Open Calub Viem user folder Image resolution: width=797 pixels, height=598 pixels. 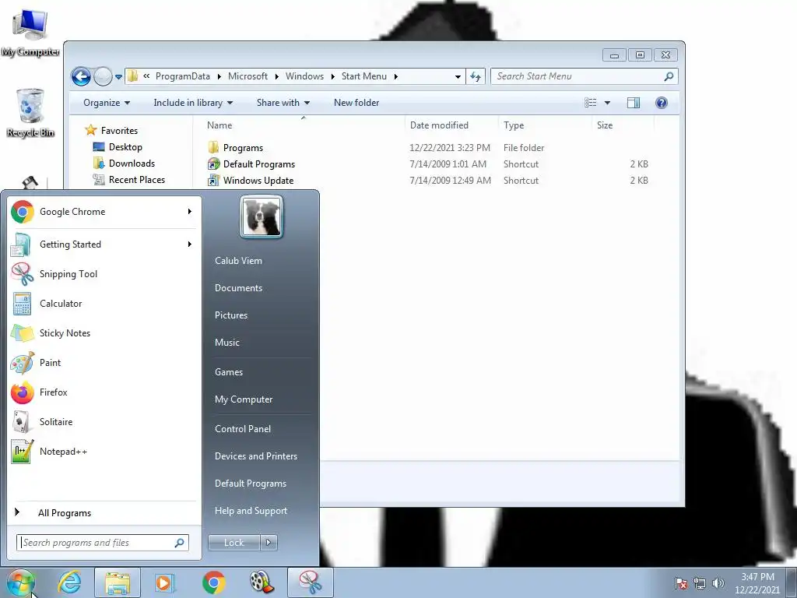238,260
